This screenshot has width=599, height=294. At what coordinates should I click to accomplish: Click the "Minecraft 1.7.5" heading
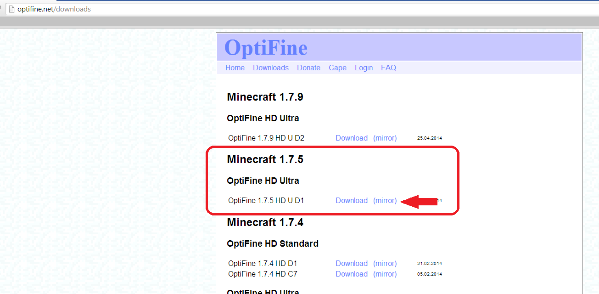pos(265,159)
